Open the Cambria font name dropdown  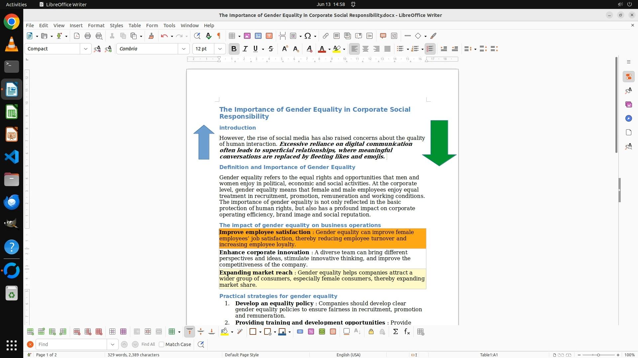[184, 49]
